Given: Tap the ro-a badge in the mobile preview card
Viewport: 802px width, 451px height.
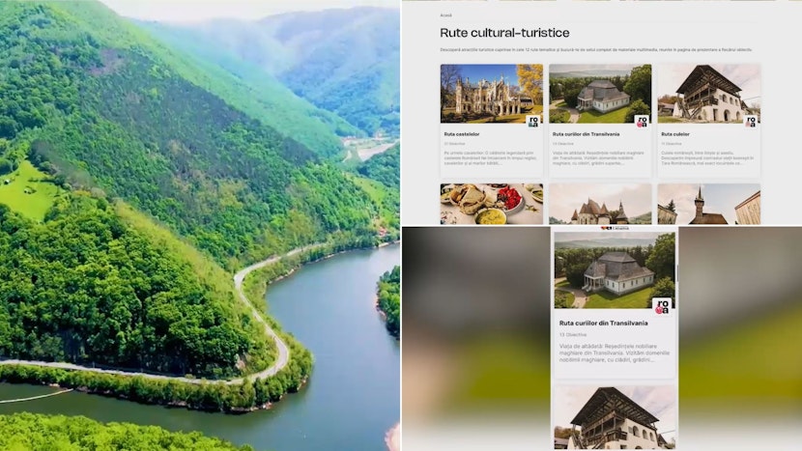Looking at the screenshot, I should click(662, 307).
